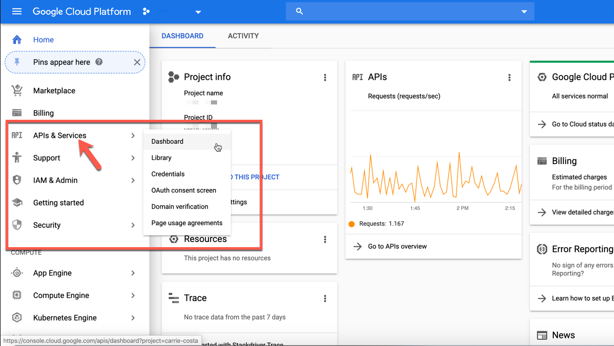Expand the Support submenu chevron
Screen dimensions: 614x346
pos(132,158)
